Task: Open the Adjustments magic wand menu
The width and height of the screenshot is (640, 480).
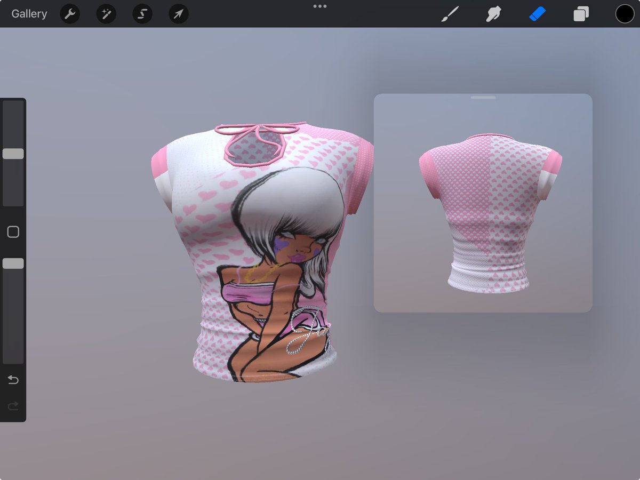Action: (106, 14)
